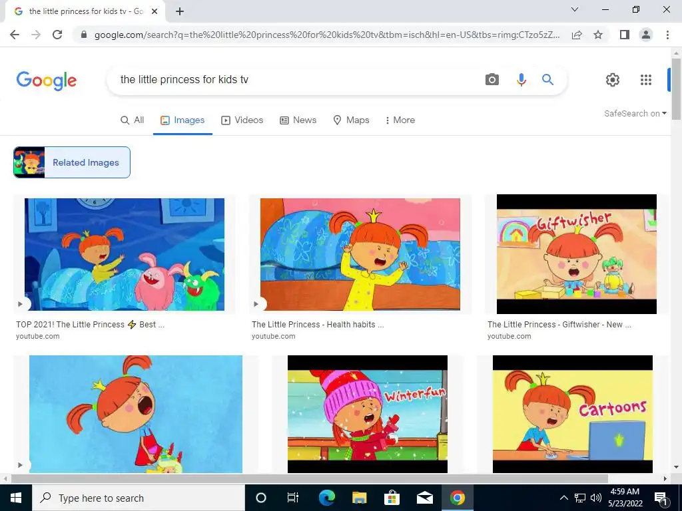Open Google quick settings gear

click(613, 80)
